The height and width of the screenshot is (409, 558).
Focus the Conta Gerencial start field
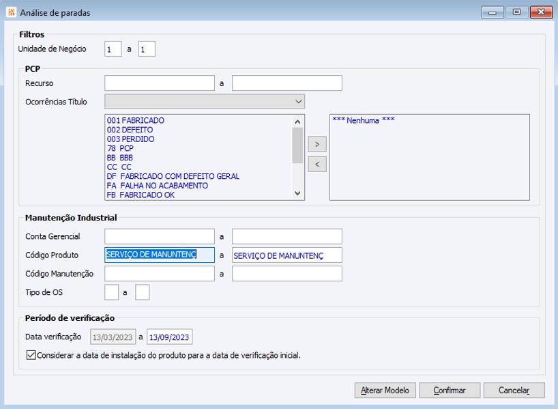point(160,236)
